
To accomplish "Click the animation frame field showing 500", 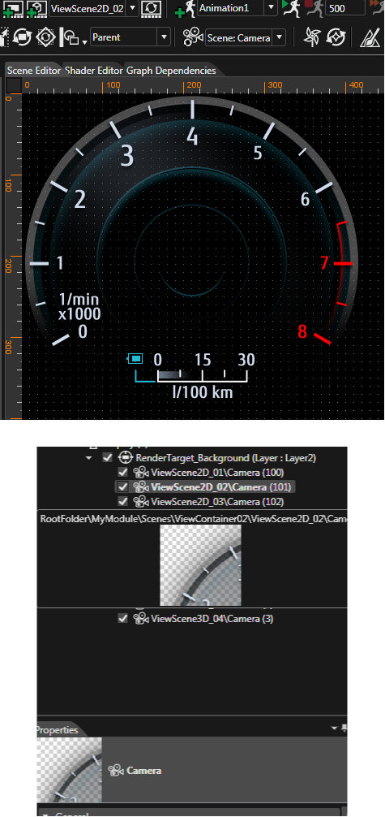I will (345, 8).
